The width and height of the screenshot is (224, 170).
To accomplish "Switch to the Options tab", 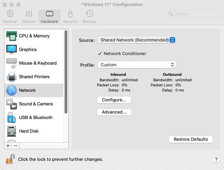I will 29,17.
